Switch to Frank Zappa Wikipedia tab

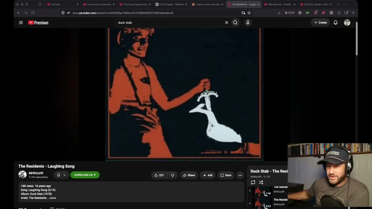tap(171, 4)
